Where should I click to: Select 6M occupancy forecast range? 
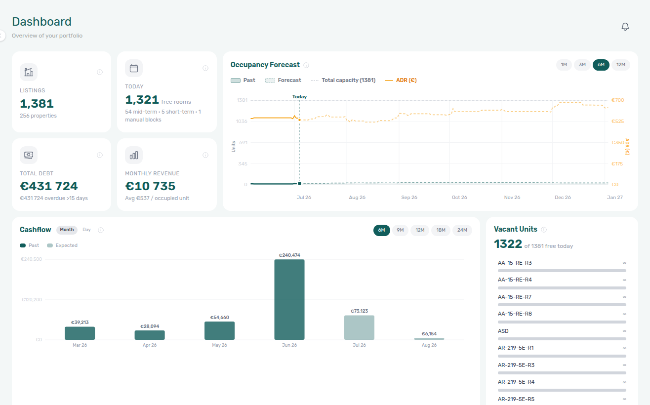tap(601, 65)
